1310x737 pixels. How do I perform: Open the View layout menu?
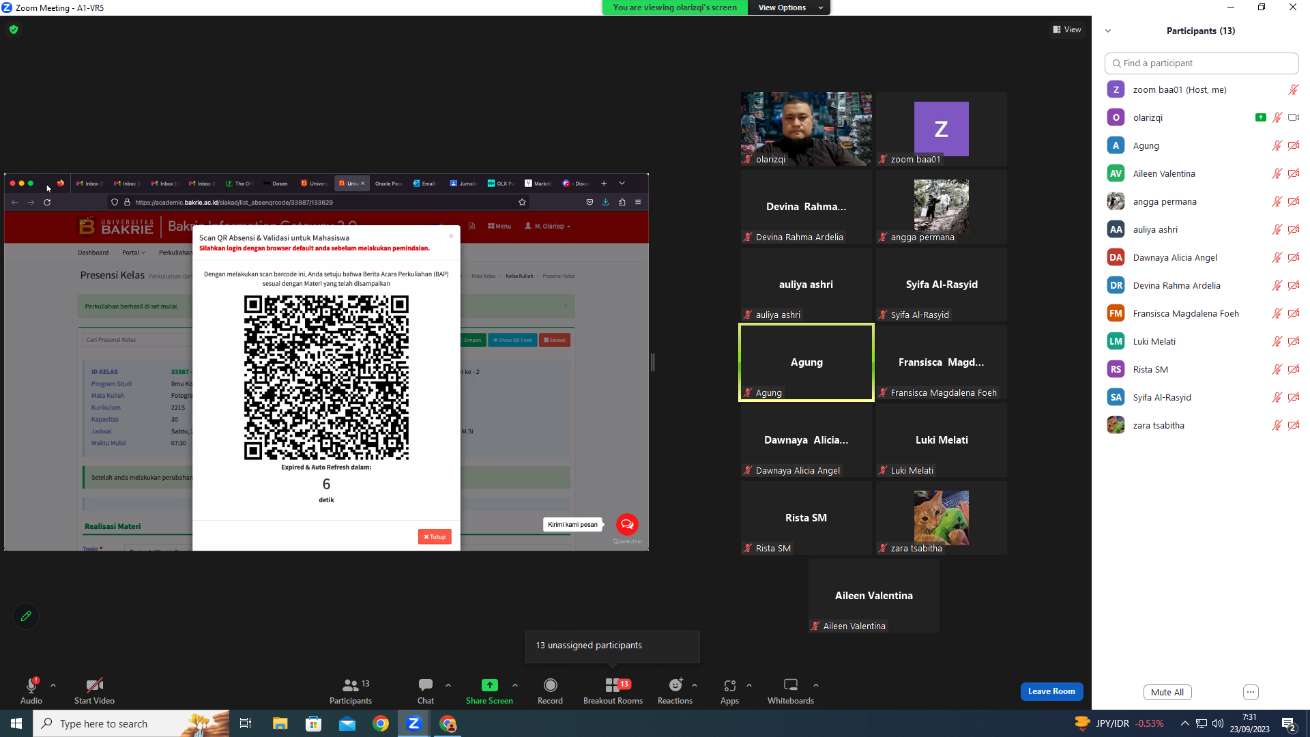pos(1067,29)
